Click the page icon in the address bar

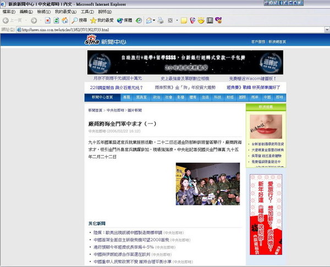(19, 30)
